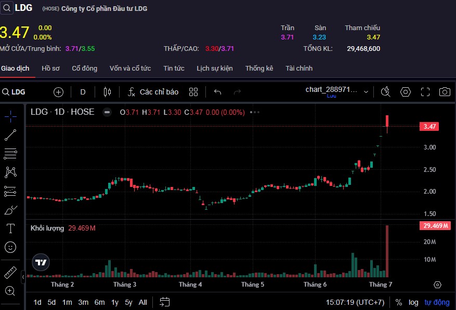Image resolution: width=456 pixels, height=310 pixels.
Task: Click the Các chỉ báo indicators button
Action: pyautogui.click(x=153, y=92)
